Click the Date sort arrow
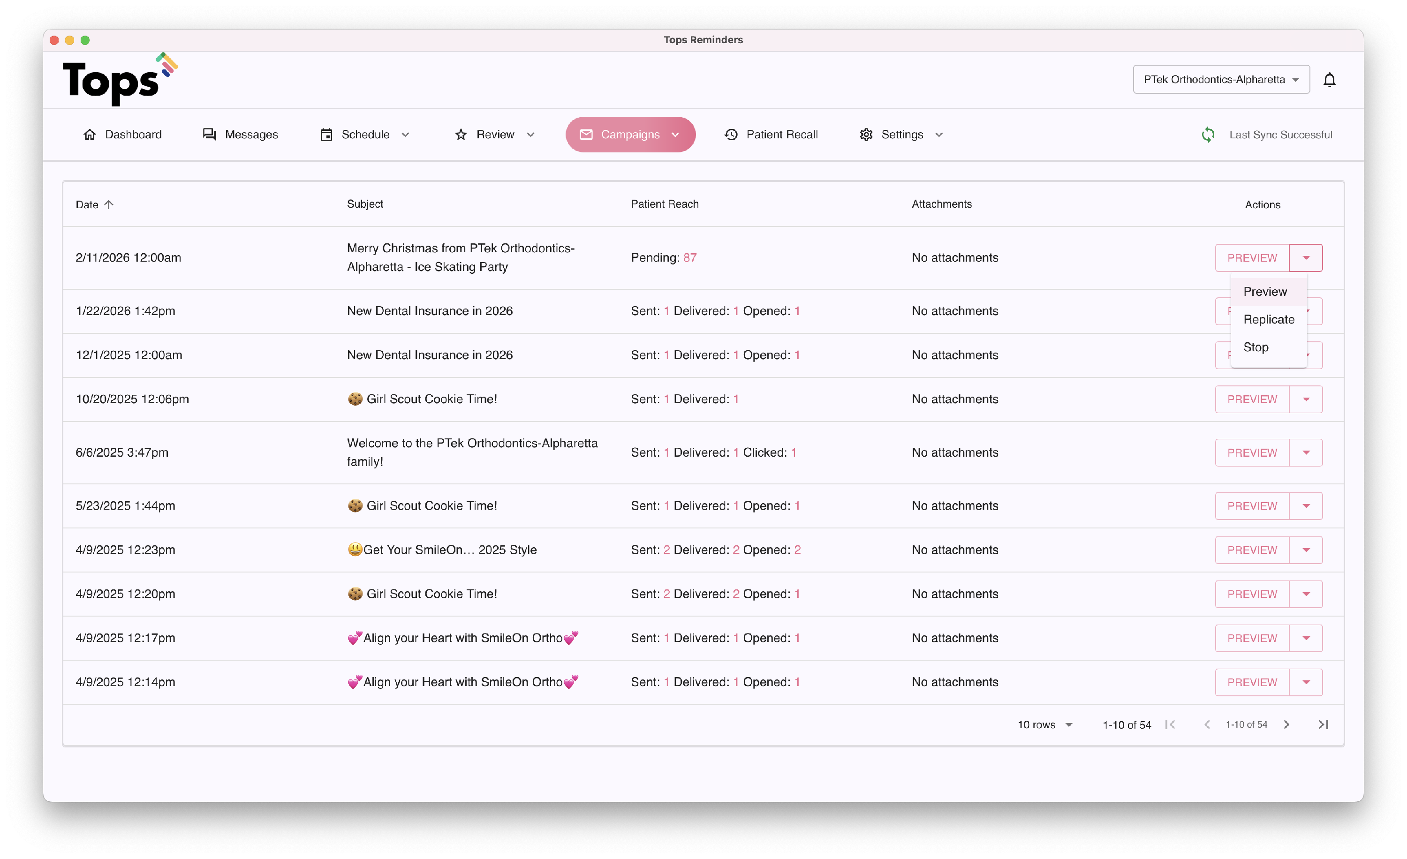The width and height of the screenshot is (1407, 859). [109, 204]
